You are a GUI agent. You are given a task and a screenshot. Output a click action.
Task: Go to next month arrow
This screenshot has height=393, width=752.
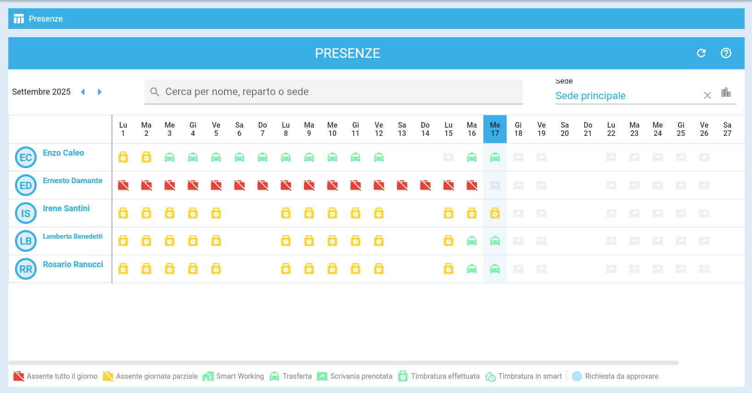pos(100,92)
